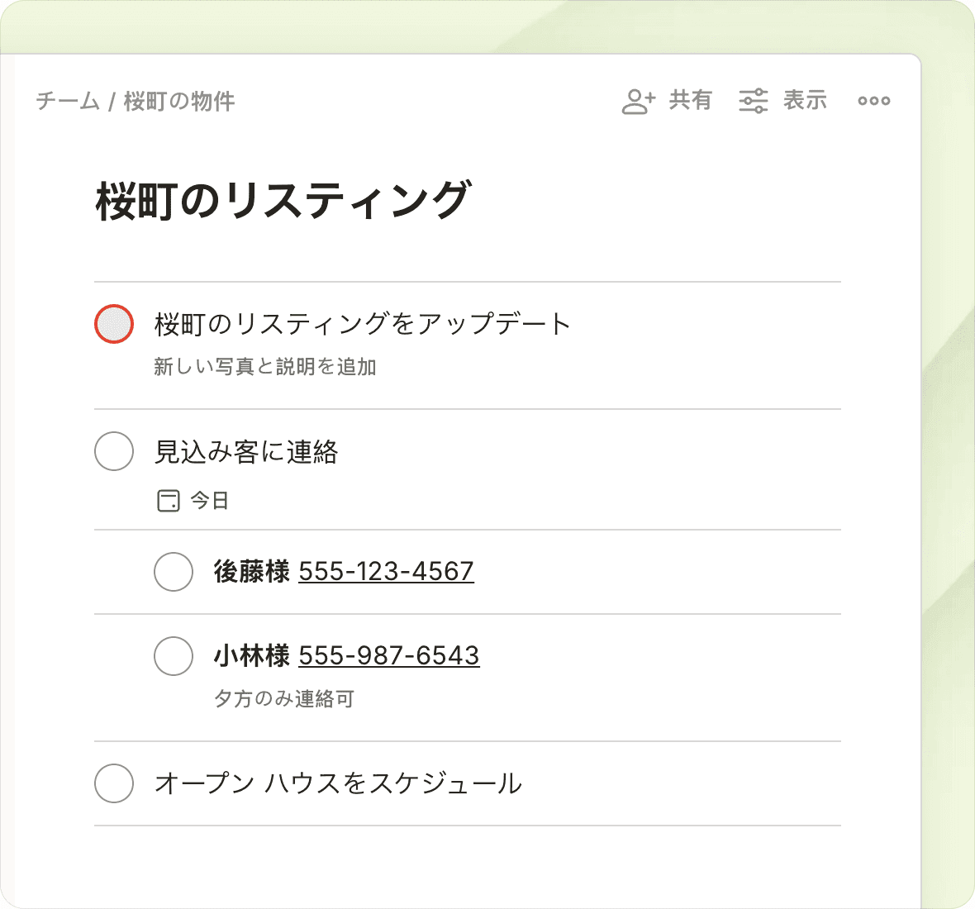Call the phone number 555-123-4567
Viewport: 975px width, 909px height.
pos(386,571)
